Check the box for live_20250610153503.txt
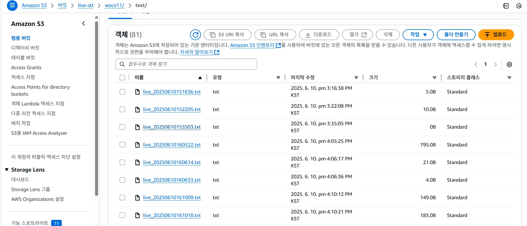The image size is (527, 226). pyautogui.click(x=122, y=127)
